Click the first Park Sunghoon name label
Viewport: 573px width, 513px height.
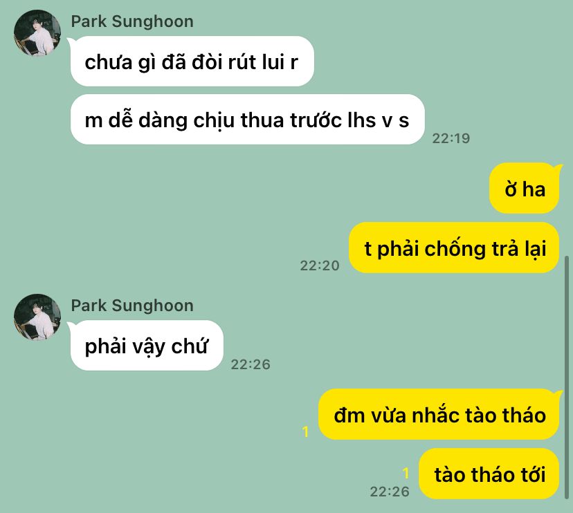pos(132,21)
